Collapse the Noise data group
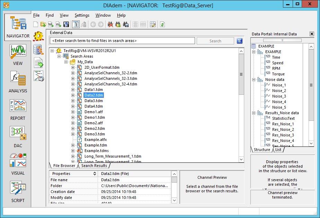 (x=254, y=79)
